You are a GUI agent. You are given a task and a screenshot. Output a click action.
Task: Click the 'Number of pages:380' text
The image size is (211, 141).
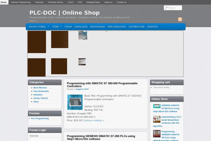pos(79,114)
